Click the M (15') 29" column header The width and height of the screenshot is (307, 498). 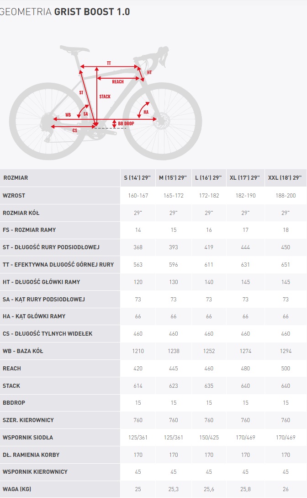pyautogui.click(x=173, y=178)
